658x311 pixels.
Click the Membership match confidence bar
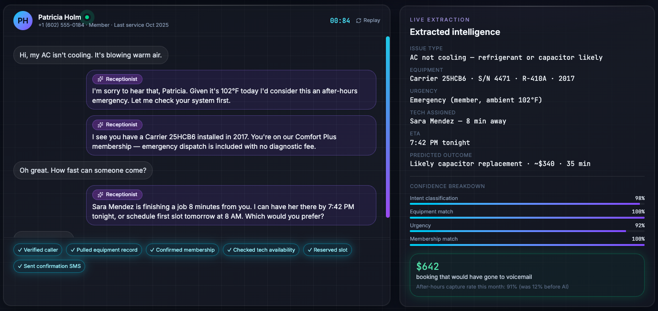527,244
